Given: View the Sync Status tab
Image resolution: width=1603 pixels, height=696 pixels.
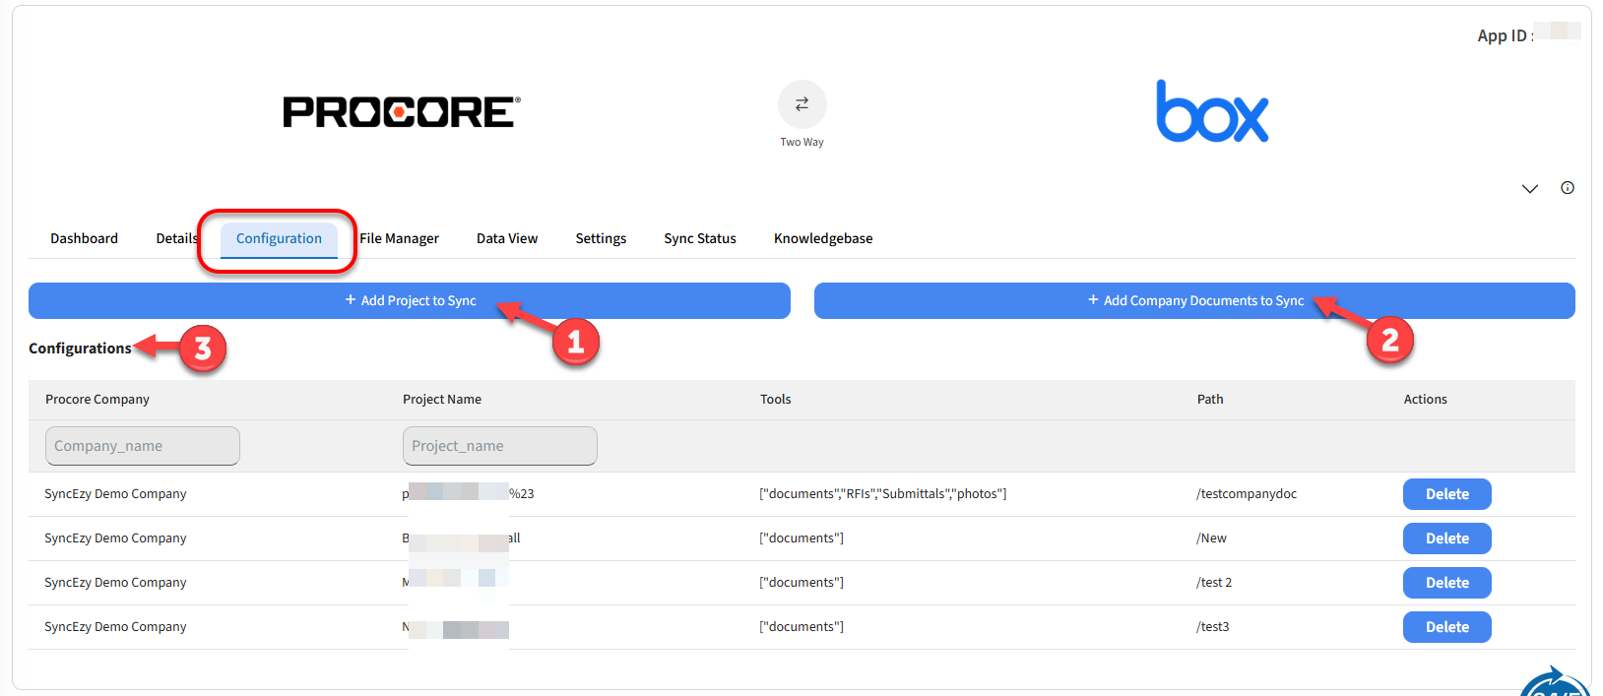Looking at the screenshot, I should (x=700, y=238).
